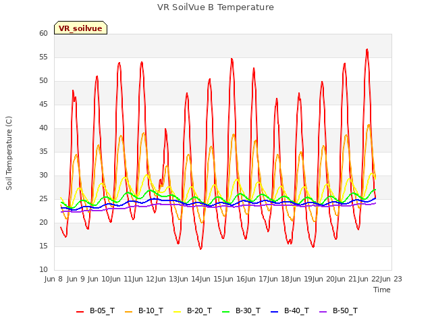Click the orange B-10_T peak near Jun 22
Image resolution: width=432 pixels, height=324 pixels.
point(369,126)
